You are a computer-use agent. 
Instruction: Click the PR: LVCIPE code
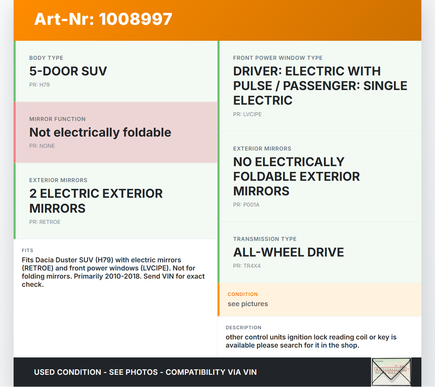pyautogui.click(x=247, y=115)
